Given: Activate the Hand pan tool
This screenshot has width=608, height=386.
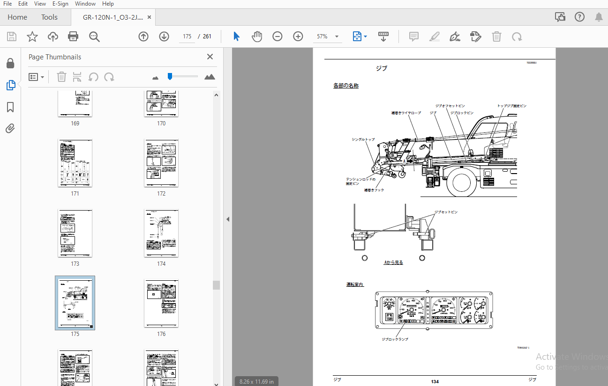Looking at the screenshot, I should point(257,36).
